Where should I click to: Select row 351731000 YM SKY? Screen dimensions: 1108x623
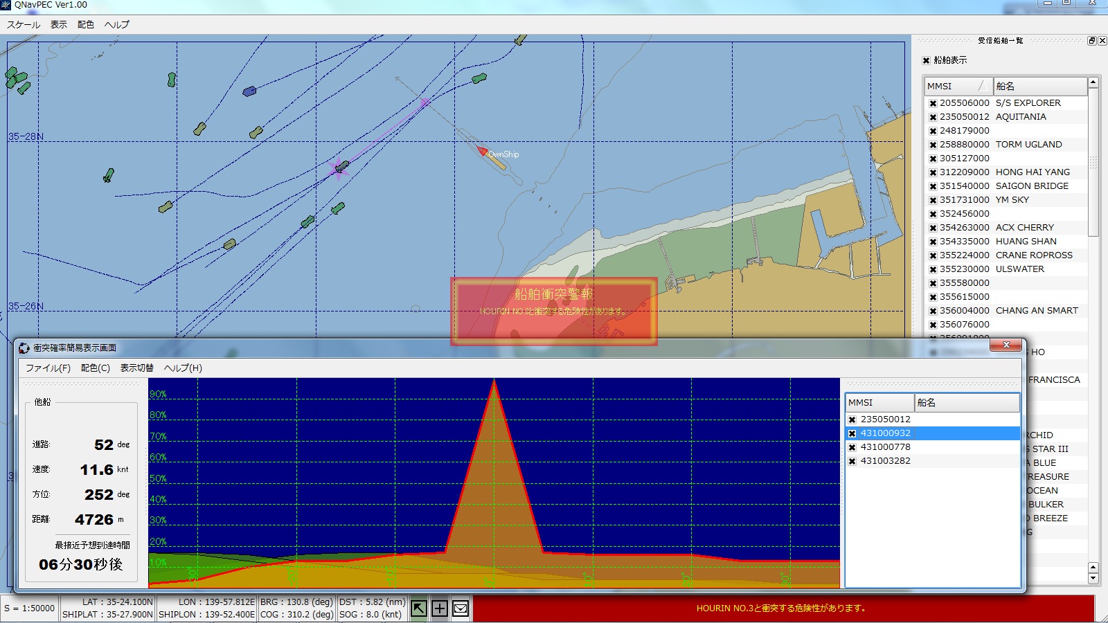click(x=1006, y=200)
